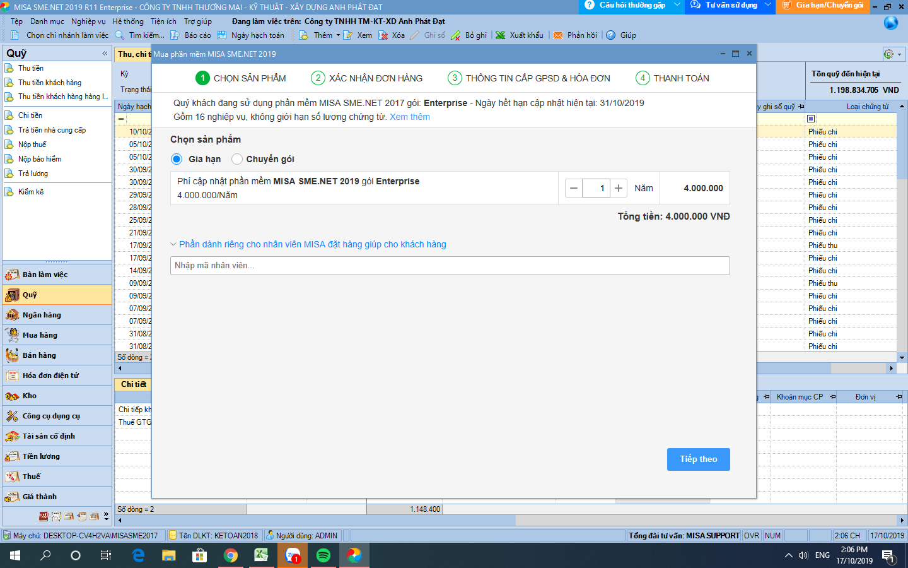This screenshot has height=568, width=908.
Task: Open Câu hỏi thường gặp button
Action: point(625,6)
